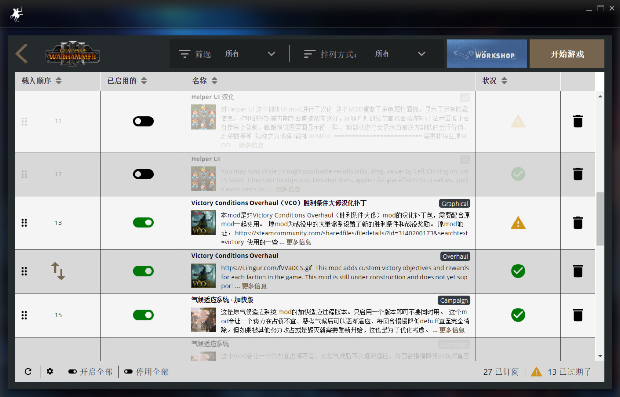The width and height of the screenshot is (620, 397).
Task: Click the up-down swap arrows load order icon
Action: click(58, 271)
